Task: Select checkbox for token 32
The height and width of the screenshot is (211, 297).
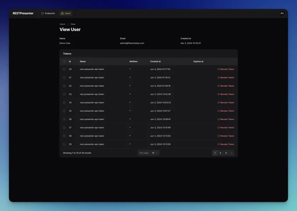Action: tap(64, 86)
